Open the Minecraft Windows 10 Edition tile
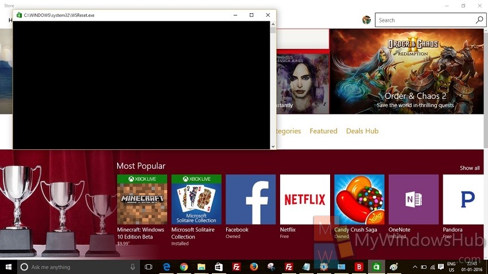The width and height of the screenshot is (488, 274). [142, 199]
